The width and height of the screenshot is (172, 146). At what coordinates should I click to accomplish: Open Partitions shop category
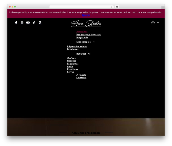[73, 69]
